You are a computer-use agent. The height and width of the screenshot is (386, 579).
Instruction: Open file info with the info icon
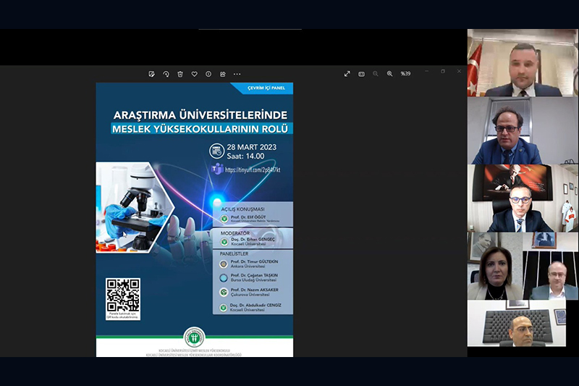[208, 74]
